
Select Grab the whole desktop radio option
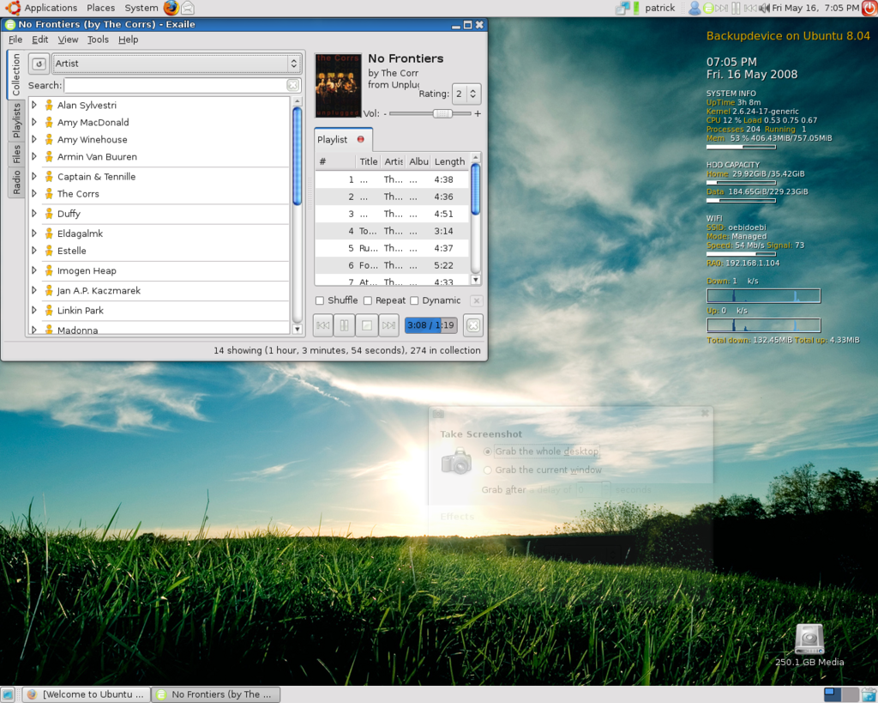pyautogui.click(x=488, y=451)
